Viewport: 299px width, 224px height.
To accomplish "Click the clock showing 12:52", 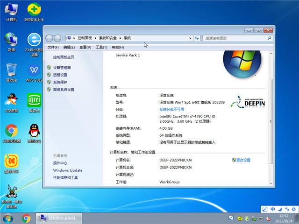I will pyautogui.click(x=284, y=216).
